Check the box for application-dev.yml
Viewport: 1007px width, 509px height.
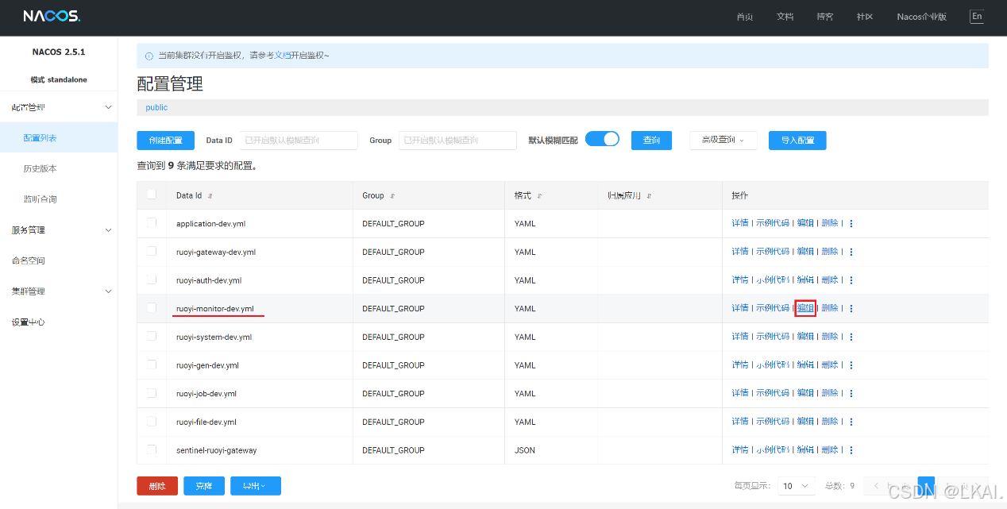point(152,223)
